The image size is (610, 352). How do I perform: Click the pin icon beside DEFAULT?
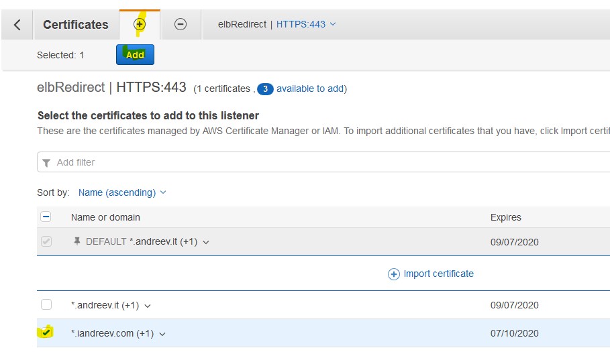pyautogui.click(x=77, y=241)
